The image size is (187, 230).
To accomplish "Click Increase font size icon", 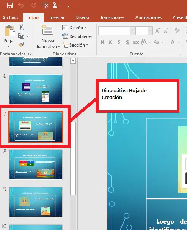I will pyautogui.click(x=157, y=30).
